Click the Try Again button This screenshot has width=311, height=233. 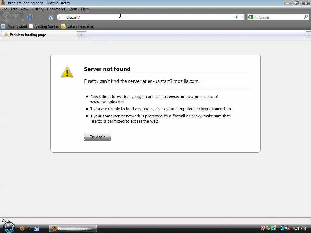[97, 137]
